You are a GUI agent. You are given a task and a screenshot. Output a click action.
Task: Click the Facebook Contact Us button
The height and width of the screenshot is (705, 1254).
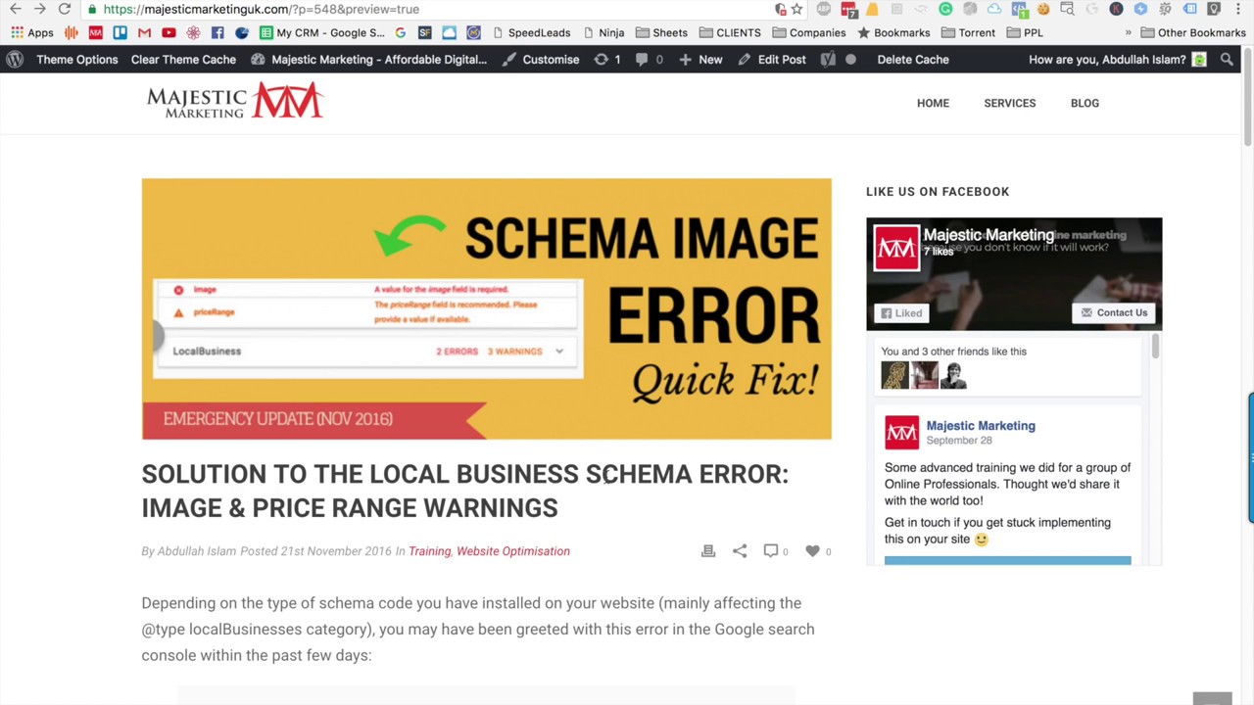pyautogui.click(x=1113, y=313)
